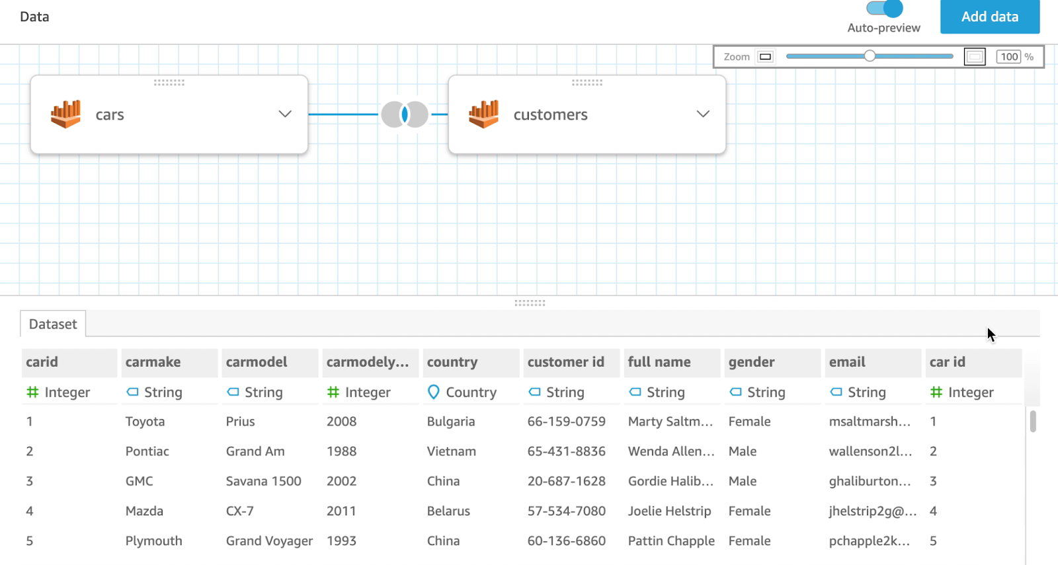The image size is (1058, 565).
Task: Click customer id 66-159-0759
Action: point(567,422)
